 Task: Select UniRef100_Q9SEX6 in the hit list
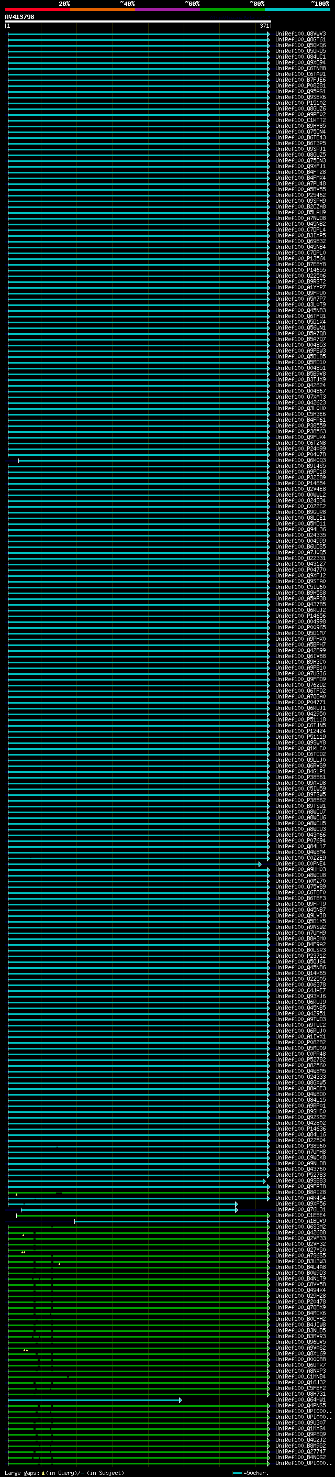pyautogui.click(x=300, y=97)
